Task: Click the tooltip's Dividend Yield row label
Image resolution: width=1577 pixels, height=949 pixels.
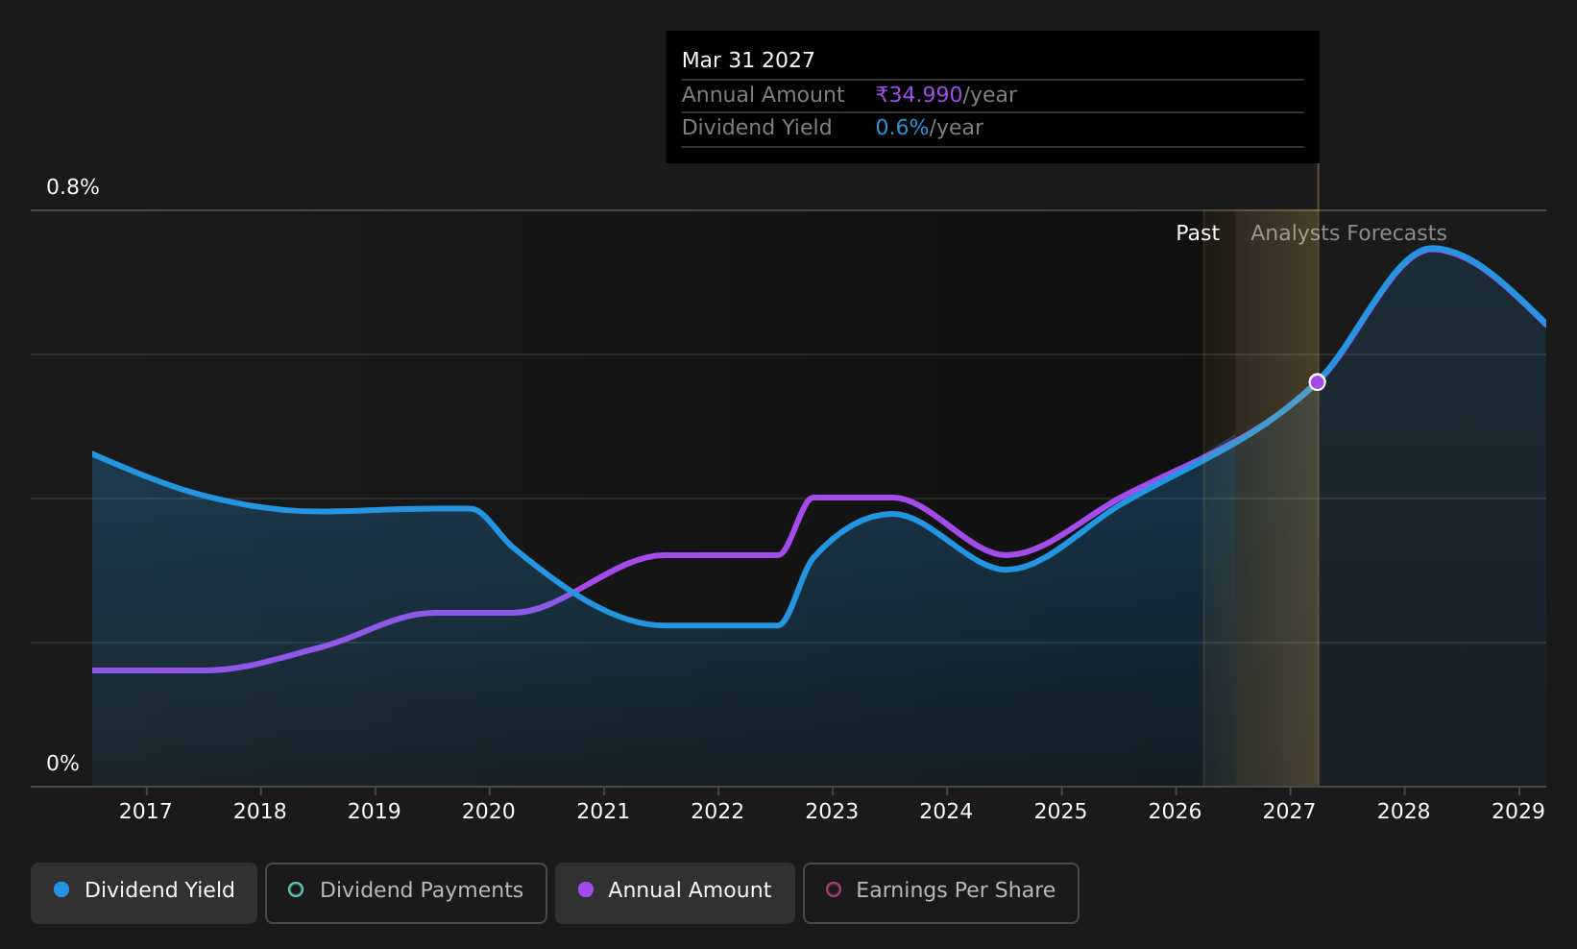Action: (757, 128)
